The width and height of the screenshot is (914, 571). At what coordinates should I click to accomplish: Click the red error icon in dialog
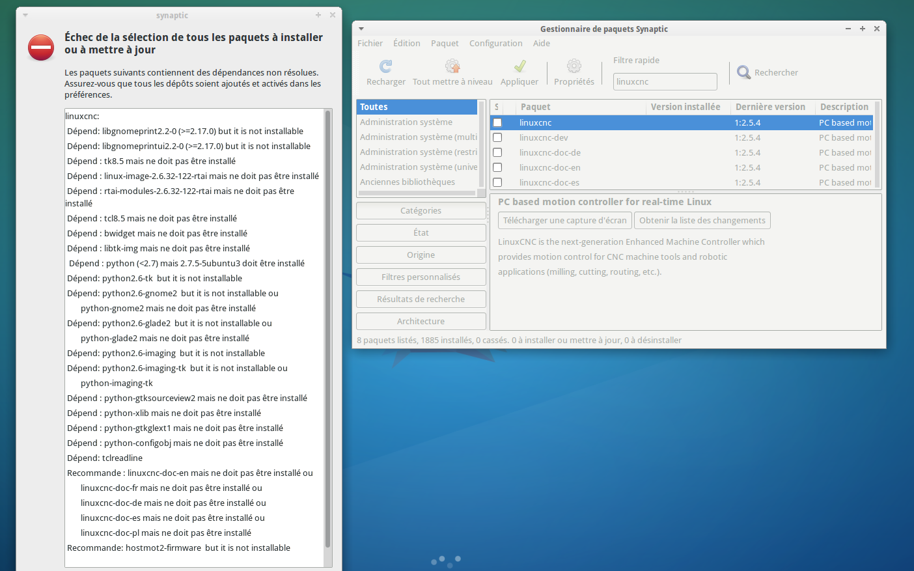(x=41, y=48)
